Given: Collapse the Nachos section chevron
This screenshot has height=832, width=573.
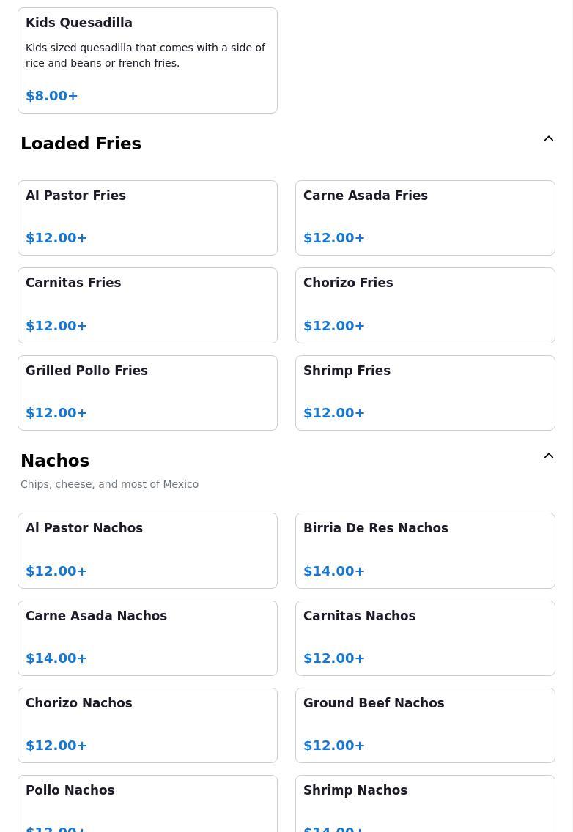Looking at the screenshot, I should click(548, 456).
